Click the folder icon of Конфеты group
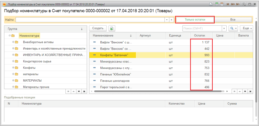The image size is (259, 126). click(x=17, y=68)
